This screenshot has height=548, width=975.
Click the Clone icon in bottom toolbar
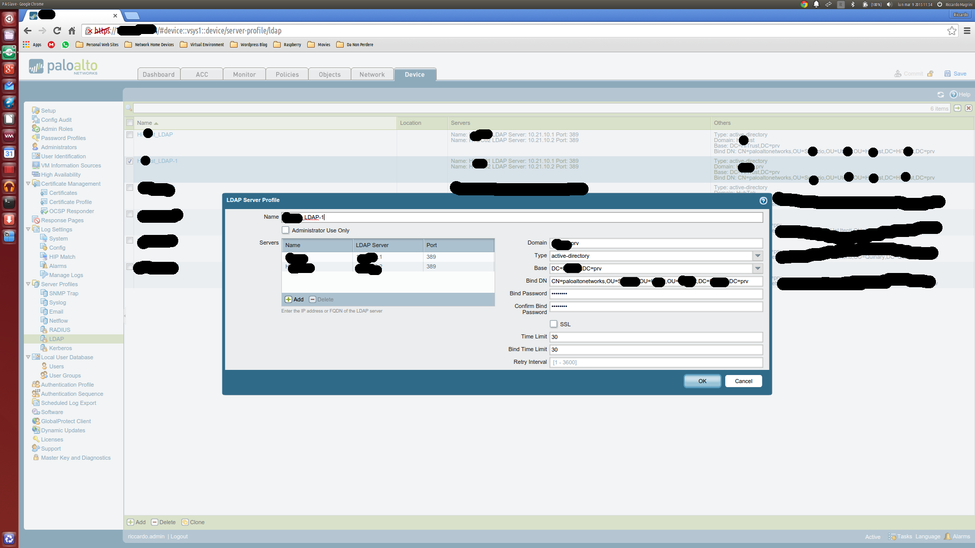185,522
